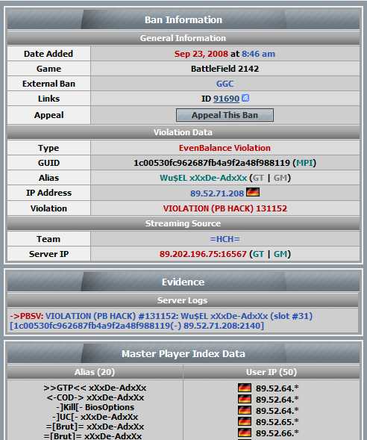Click the Violation Data subheader
The height and width of the screenshot is (440, 367).
[183, 132]
